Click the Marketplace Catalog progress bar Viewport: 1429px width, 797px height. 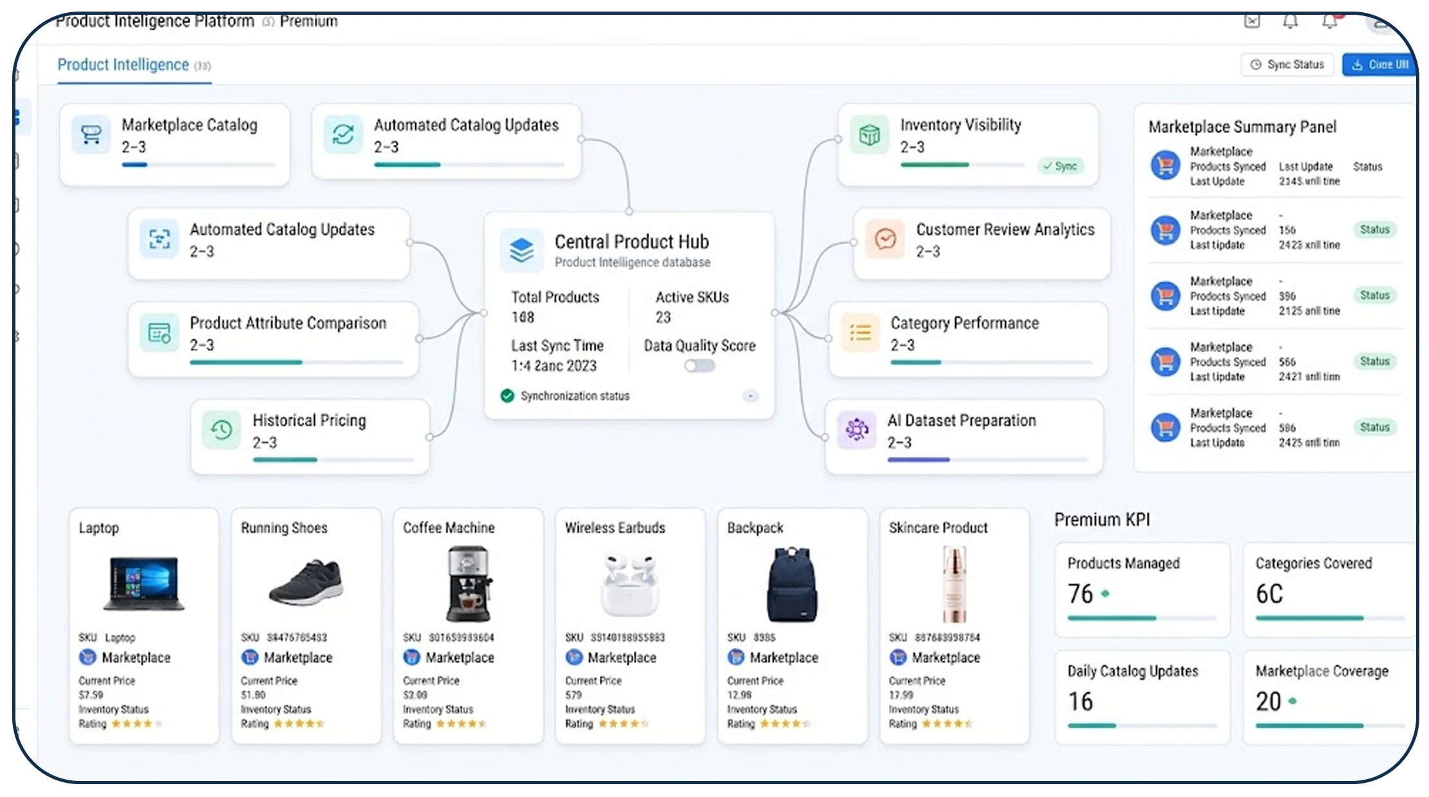point(199,165)
